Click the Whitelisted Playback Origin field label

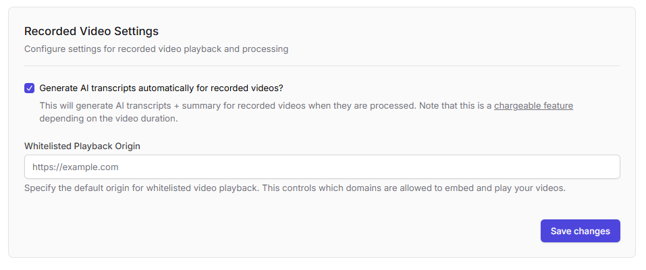[82, 146]
